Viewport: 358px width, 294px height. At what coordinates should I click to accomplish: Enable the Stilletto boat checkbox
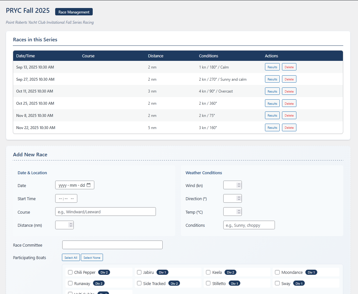point(208,283)
